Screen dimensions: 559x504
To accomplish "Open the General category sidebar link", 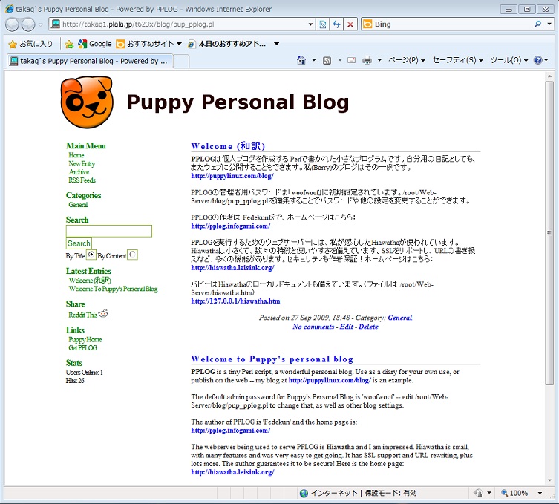I will coord(78,205).
